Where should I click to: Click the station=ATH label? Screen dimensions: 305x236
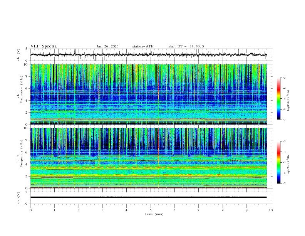pos(143,46)
